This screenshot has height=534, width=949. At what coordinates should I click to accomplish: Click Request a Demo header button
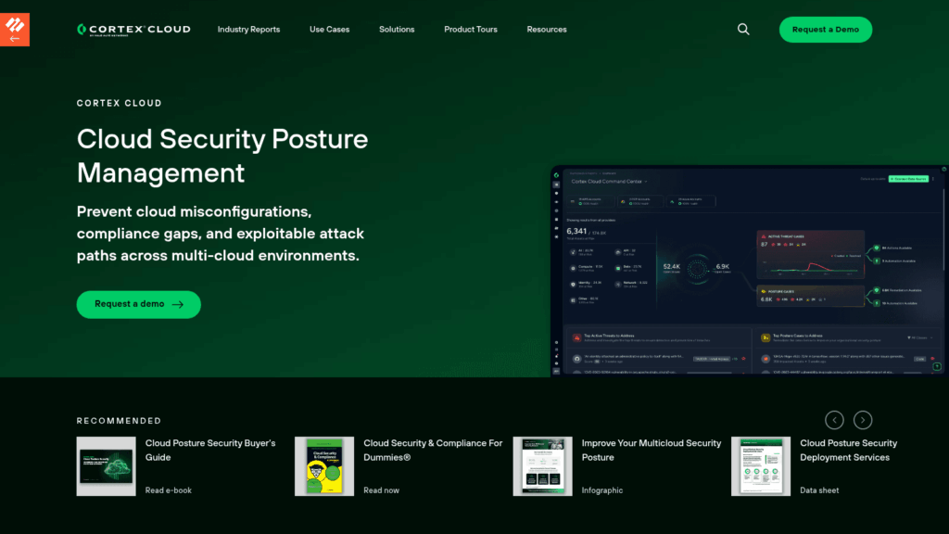[x=826, y=30]
